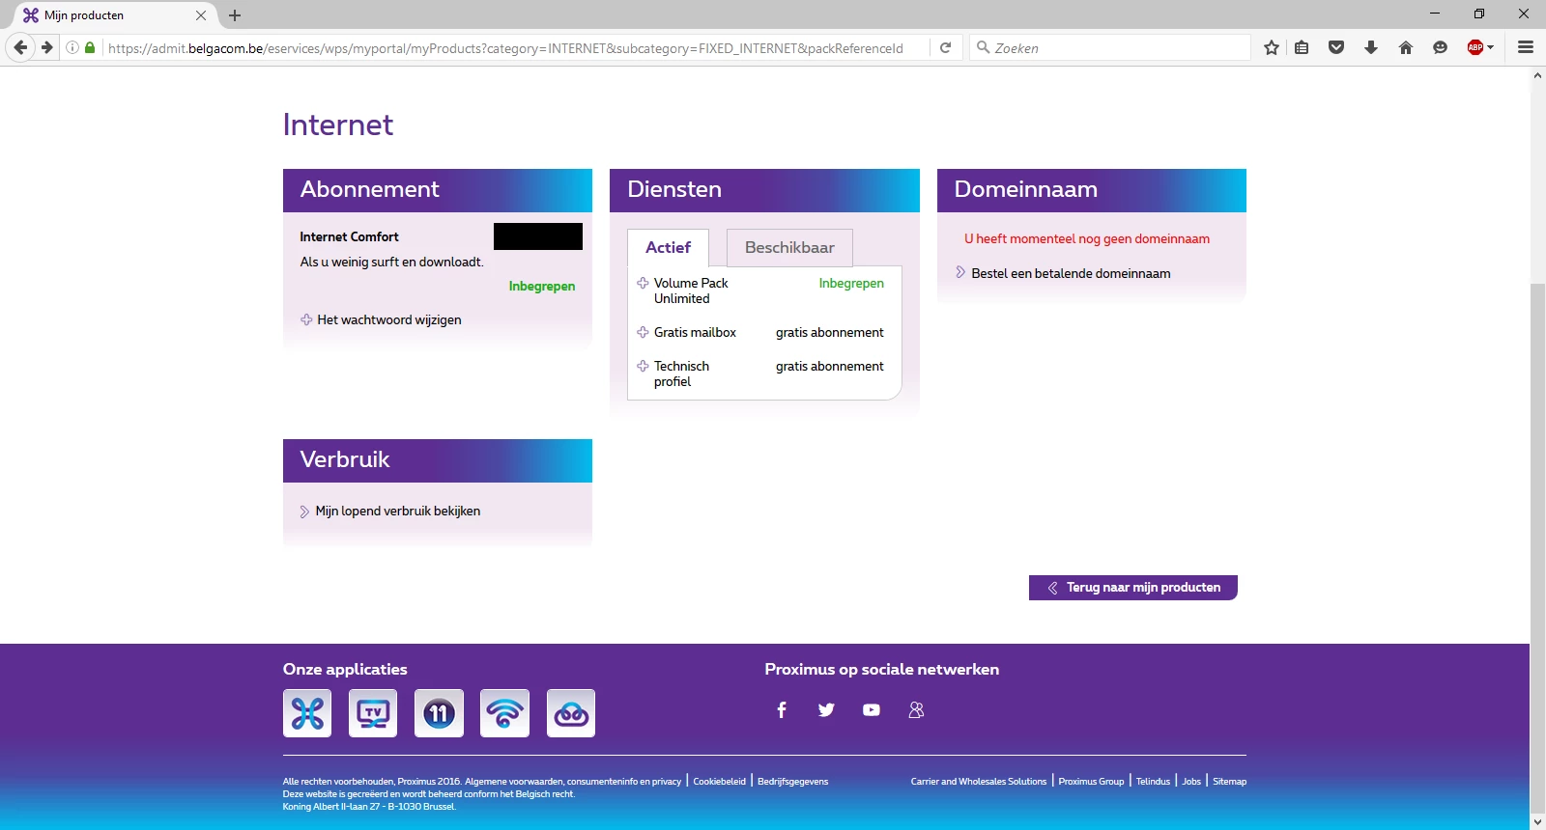Open the Proximus Group footer link
Image resolution: width=1546 pixels, height=830 pixels.
pyautogui.click(x=1092, y=782)
